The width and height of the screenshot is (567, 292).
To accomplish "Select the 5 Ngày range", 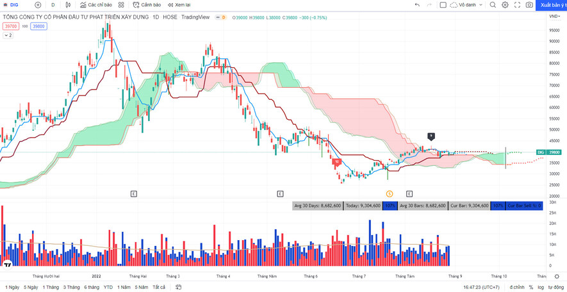I will 31,288.
